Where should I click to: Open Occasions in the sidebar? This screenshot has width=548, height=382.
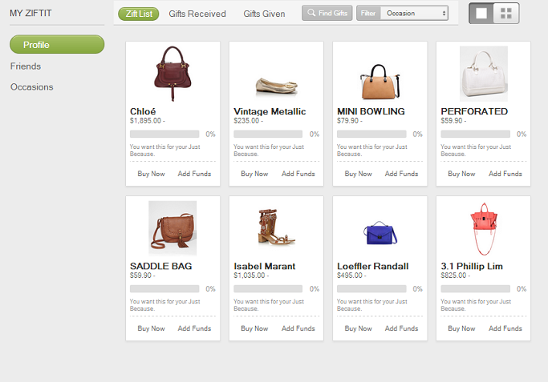click(x=32, y=86)
